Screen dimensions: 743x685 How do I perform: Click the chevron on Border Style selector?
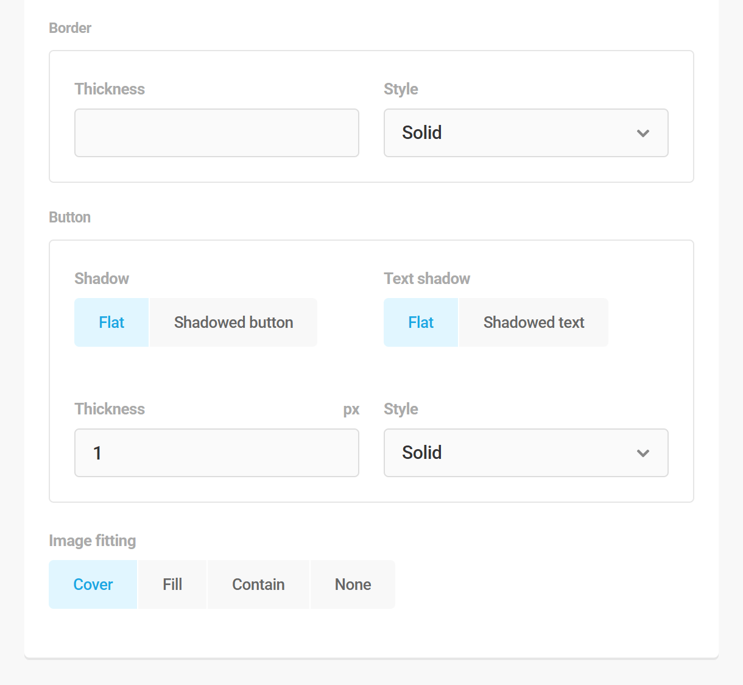click(643, 133)
